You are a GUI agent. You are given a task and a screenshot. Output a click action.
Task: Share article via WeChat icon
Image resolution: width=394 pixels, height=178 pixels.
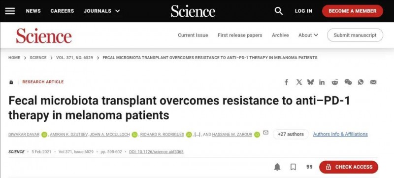click(x=348, y=82)
